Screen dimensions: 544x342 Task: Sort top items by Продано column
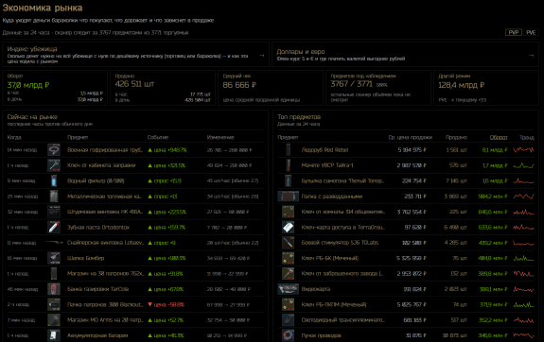click(x=456, y=138)
